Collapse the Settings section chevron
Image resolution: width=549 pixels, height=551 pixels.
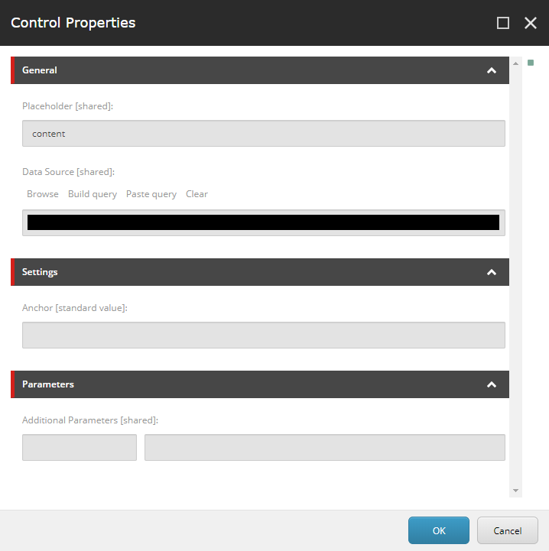click(x=492, y=272)
